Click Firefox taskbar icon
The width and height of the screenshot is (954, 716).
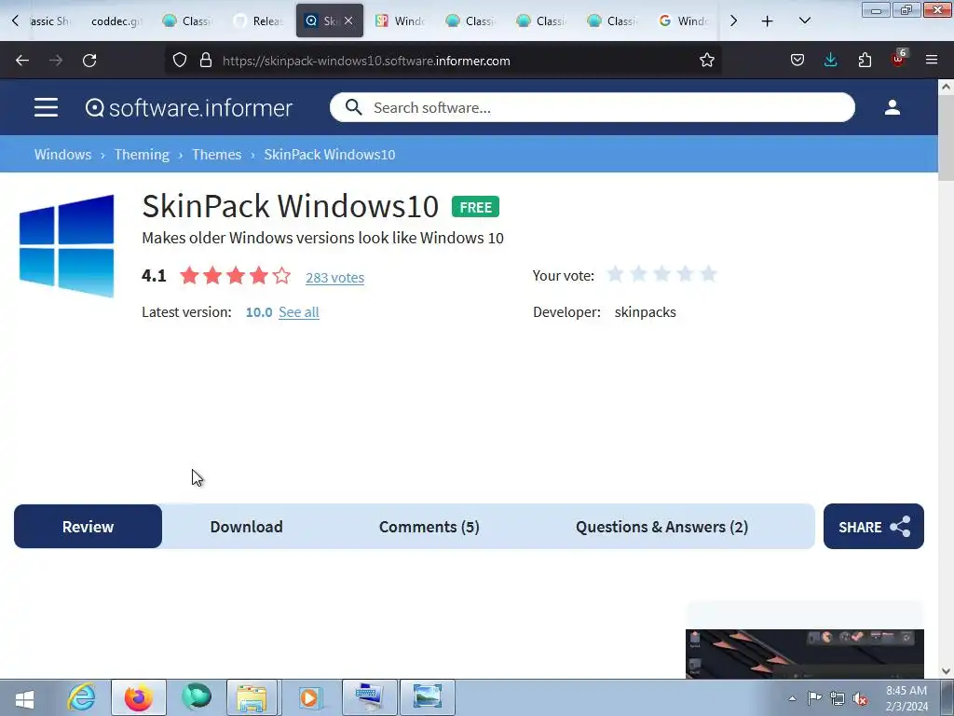139,697
